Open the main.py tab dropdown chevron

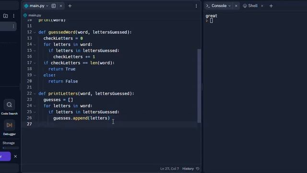pyautogui.click(x=47, y=6)
